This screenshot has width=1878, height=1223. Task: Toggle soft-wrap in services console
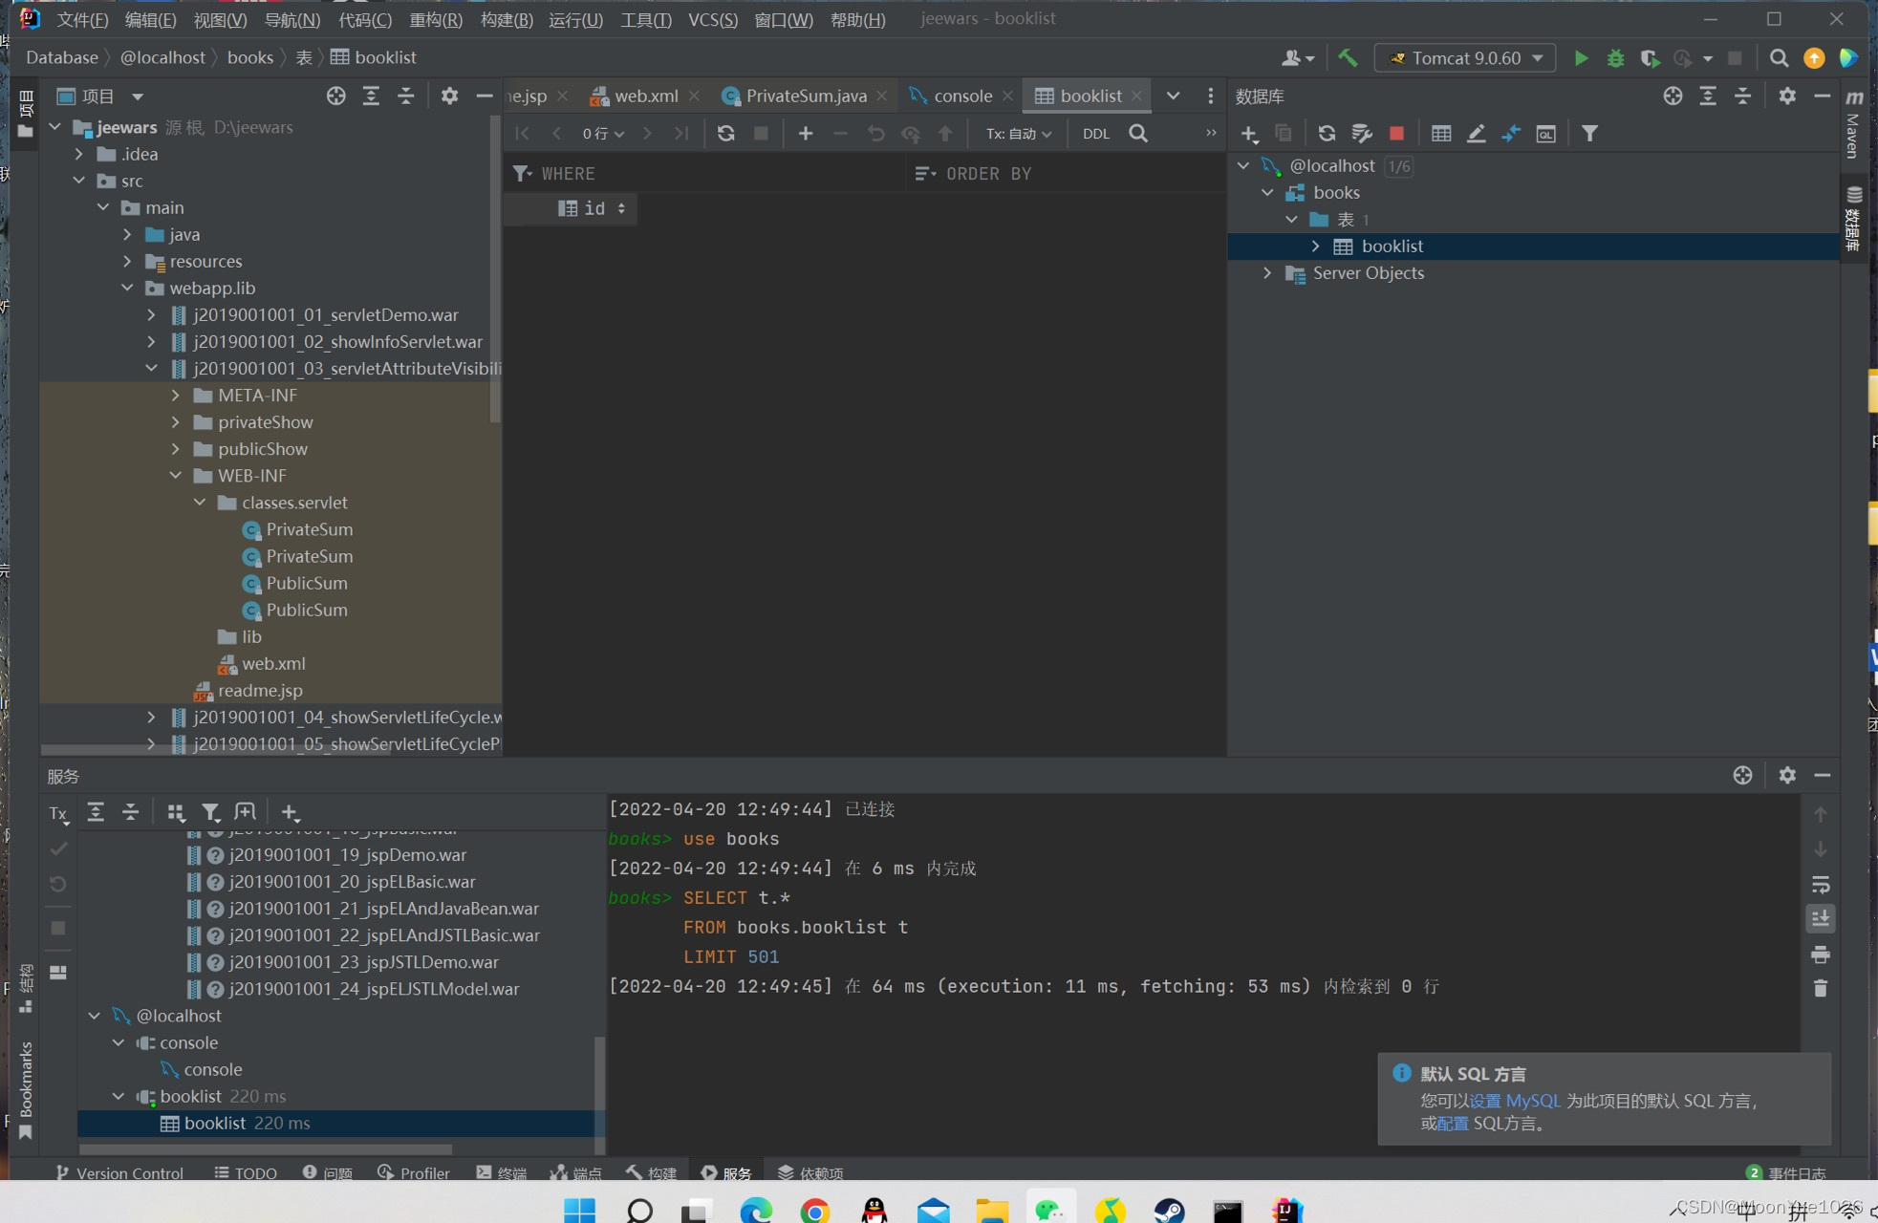[x=1821, y=884]
